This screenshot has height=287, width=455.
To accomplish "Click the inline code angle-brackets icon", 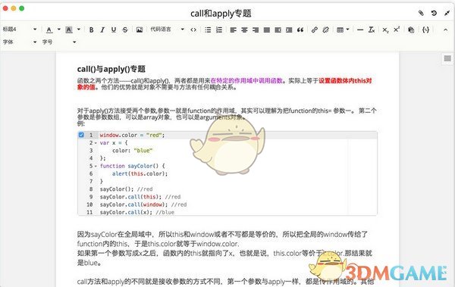I will [193, 30].
